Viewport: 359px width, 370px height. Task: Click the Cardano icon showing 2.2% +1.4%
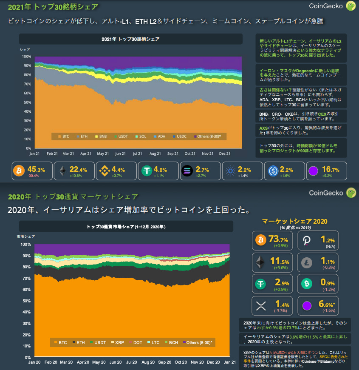230,171
